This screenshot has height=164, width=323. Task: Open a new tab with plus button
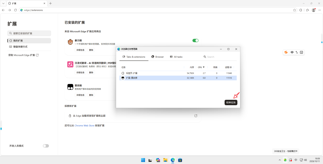tap(50, 3)
